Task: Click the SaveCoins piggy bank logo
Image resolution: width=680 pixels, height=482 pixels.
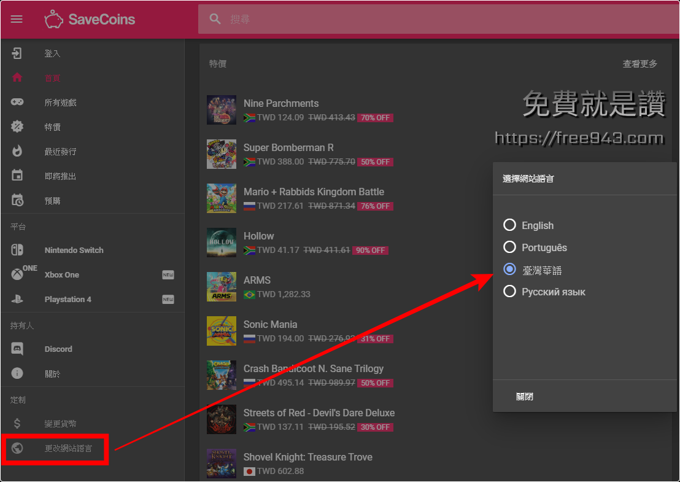Action: pyautogui.click(x=54, y=19)
